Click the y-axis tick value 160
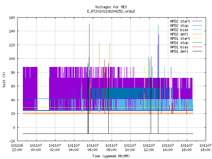The image size is (212, 159). (x=12, y=18)
